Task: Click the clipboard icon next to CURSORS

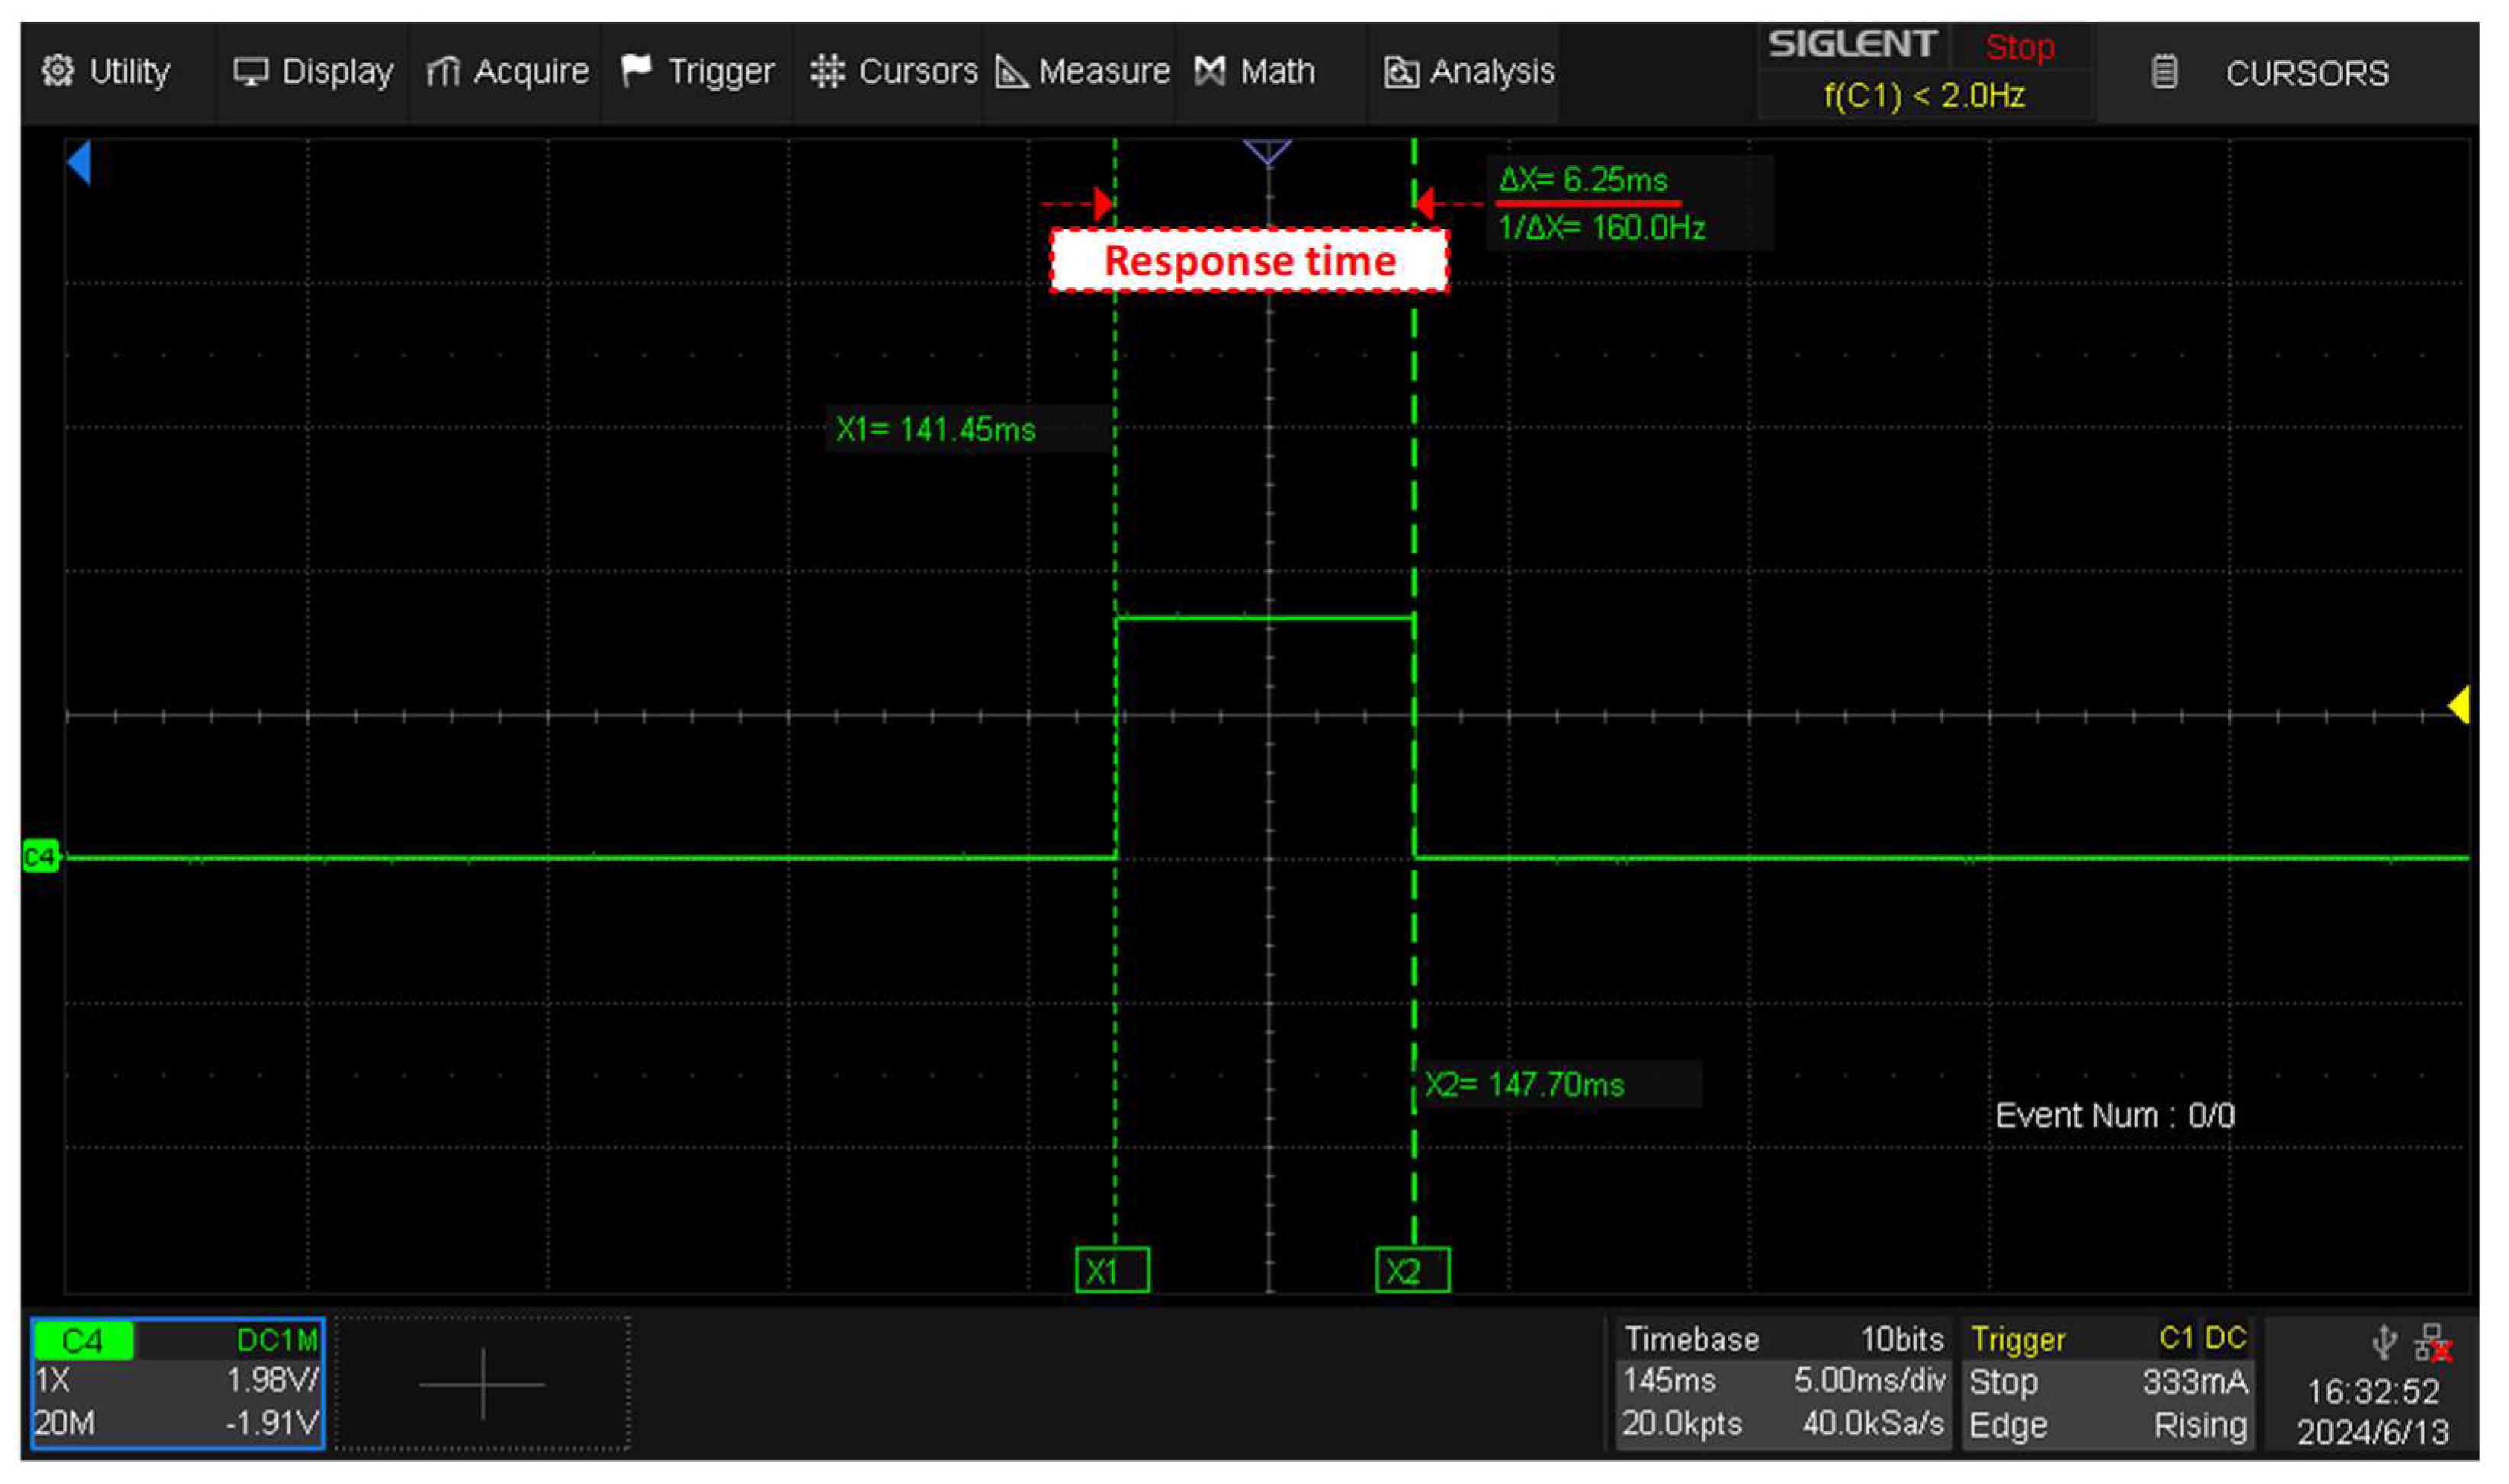Action: (x=2164, y=70)
